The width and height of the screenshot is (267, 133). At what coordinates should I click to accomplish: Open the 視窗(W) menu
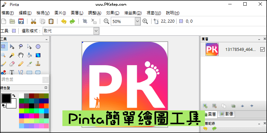[x=154, y=13]
